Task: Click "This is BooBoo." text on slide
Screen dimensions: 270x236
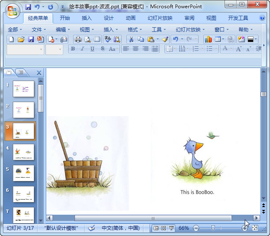Action: [x=197, y=192]
